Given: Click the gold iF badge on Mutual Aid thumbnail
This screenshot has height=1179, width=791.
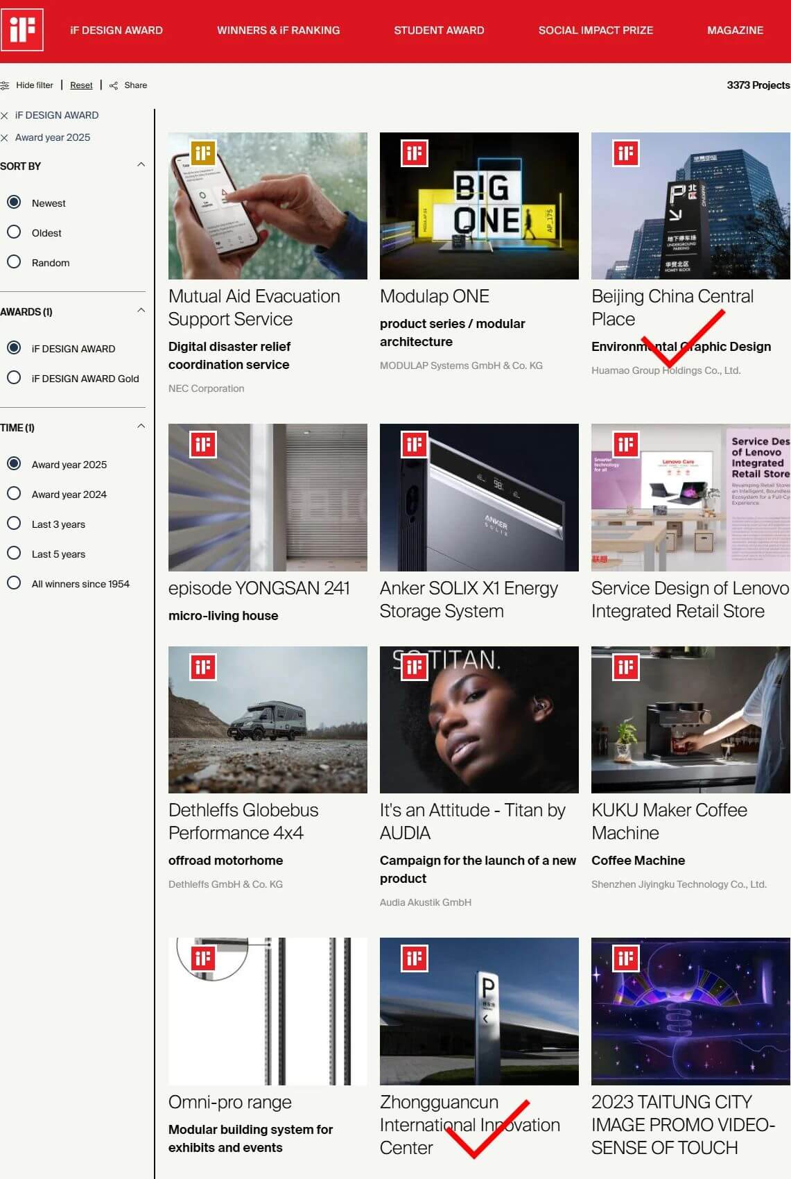Looking at the screenshot, I should [203, 153].
